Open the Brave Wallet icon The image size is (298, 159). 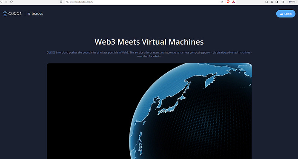[283, 2]
